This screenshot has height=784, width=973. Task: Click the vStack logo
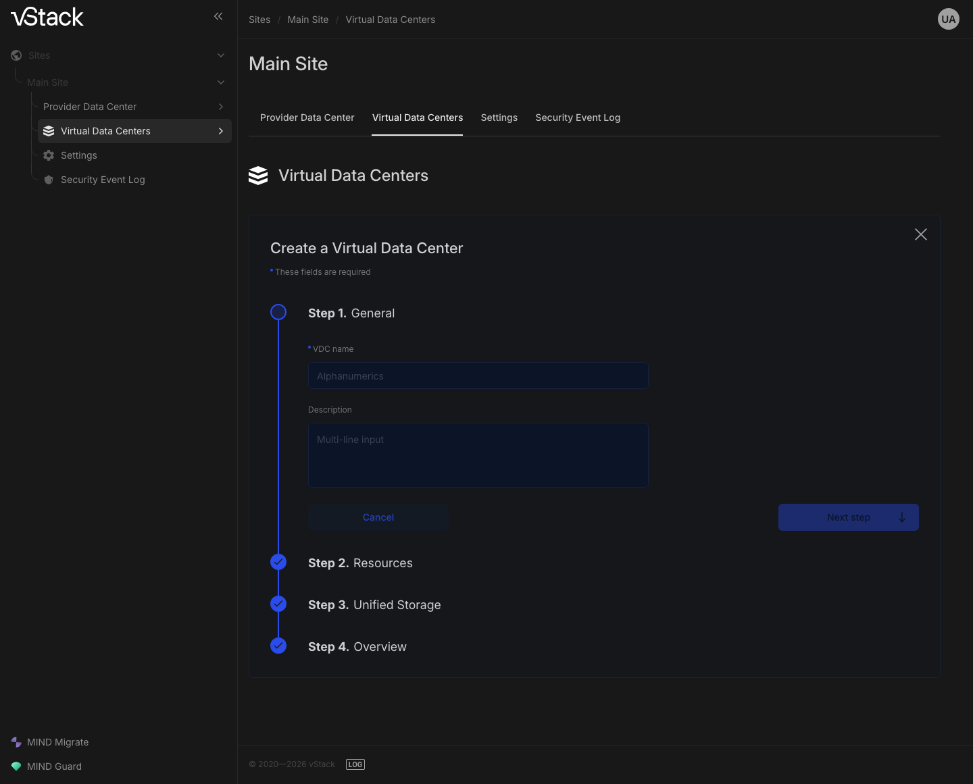47,17
